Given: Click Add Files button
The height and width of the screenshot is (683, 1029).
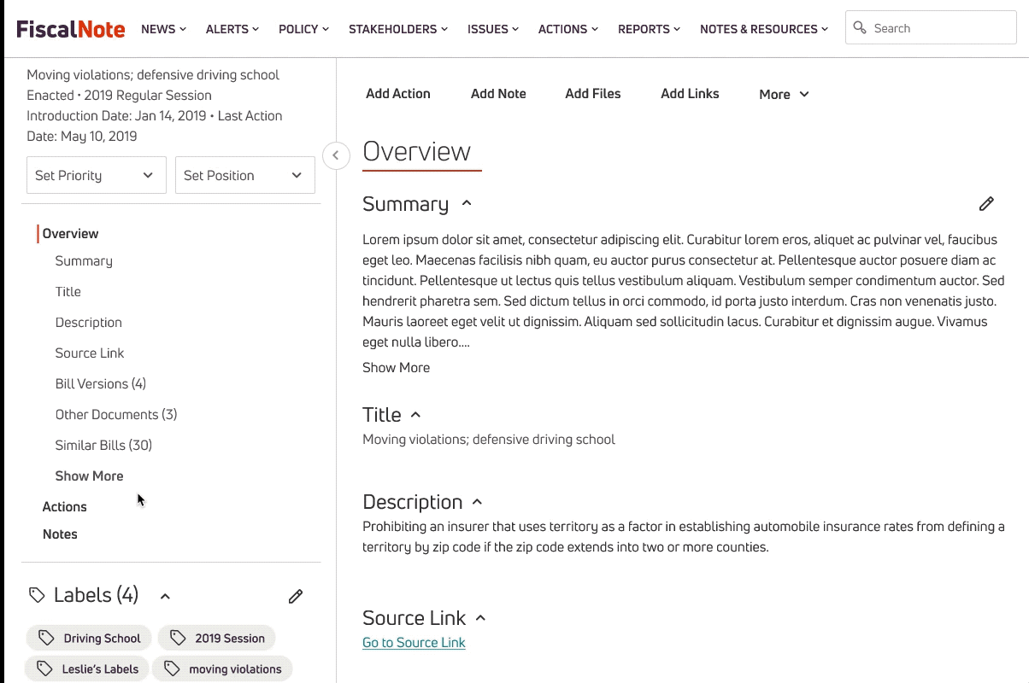Looking at the screenshot, I should pyautogui.click(x=593, y=94).
